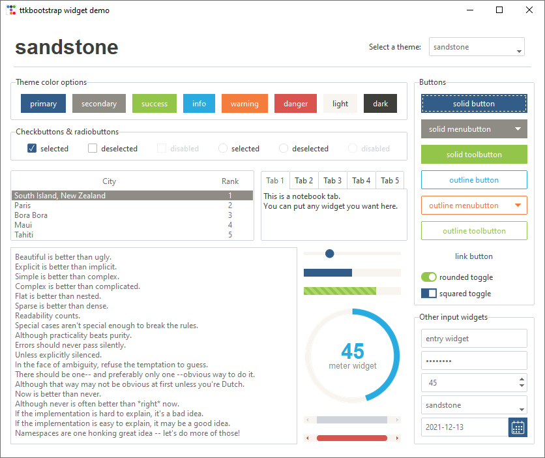Open the date picker calendar icon
This screenshot has height=458, width=545.
pos(518,427)
